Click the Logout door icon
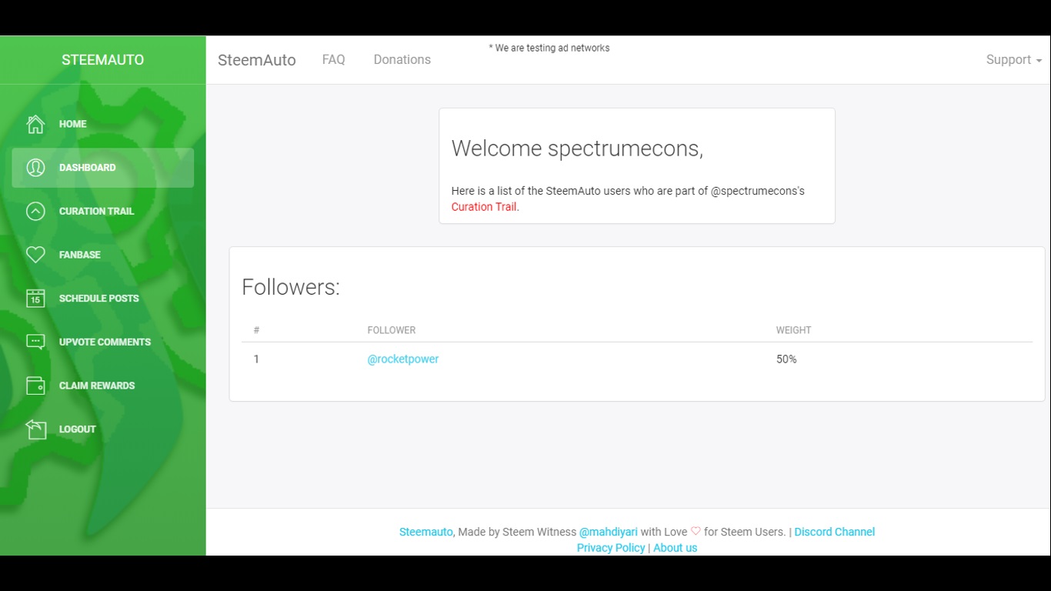The height and width of the screenshot is (591, 1051). 35,429
